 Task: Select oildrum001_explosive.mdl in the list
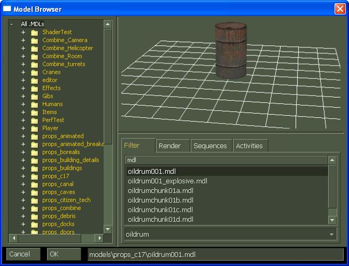227,181
